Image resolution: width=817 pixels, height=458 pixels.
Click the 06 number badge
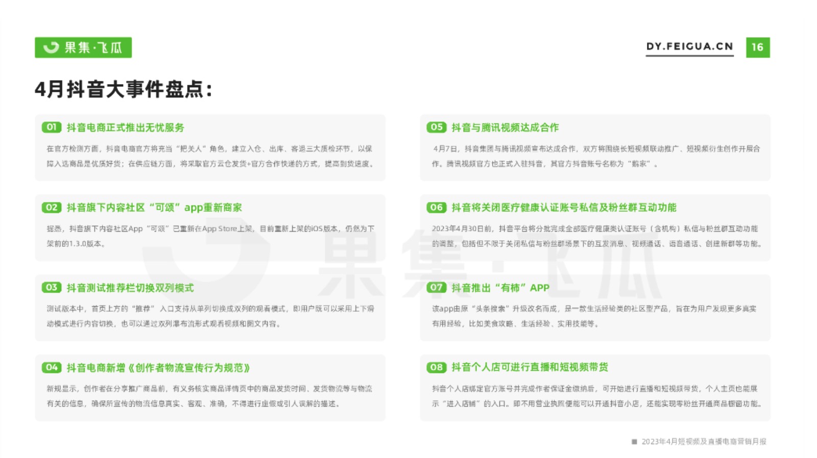(x=437, y=207)
